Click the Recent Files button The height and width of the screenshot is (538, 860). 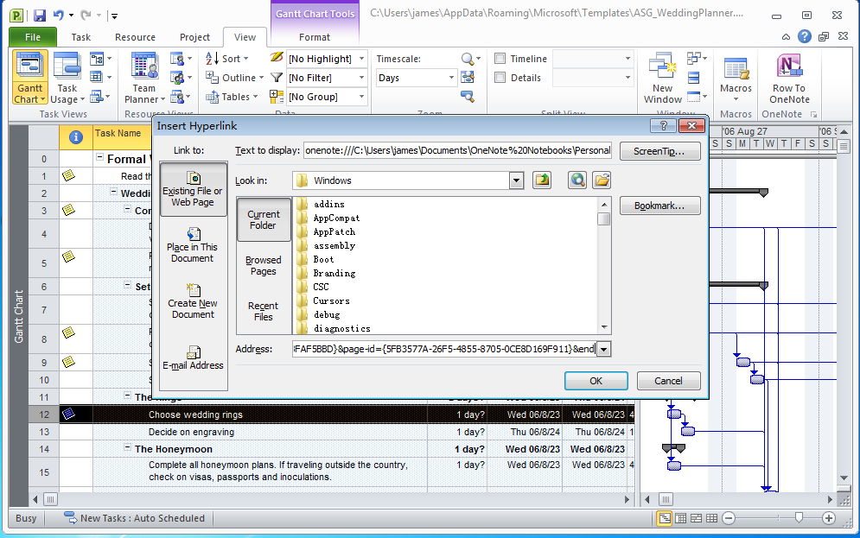pyautogui.click(x=264, y=311)
